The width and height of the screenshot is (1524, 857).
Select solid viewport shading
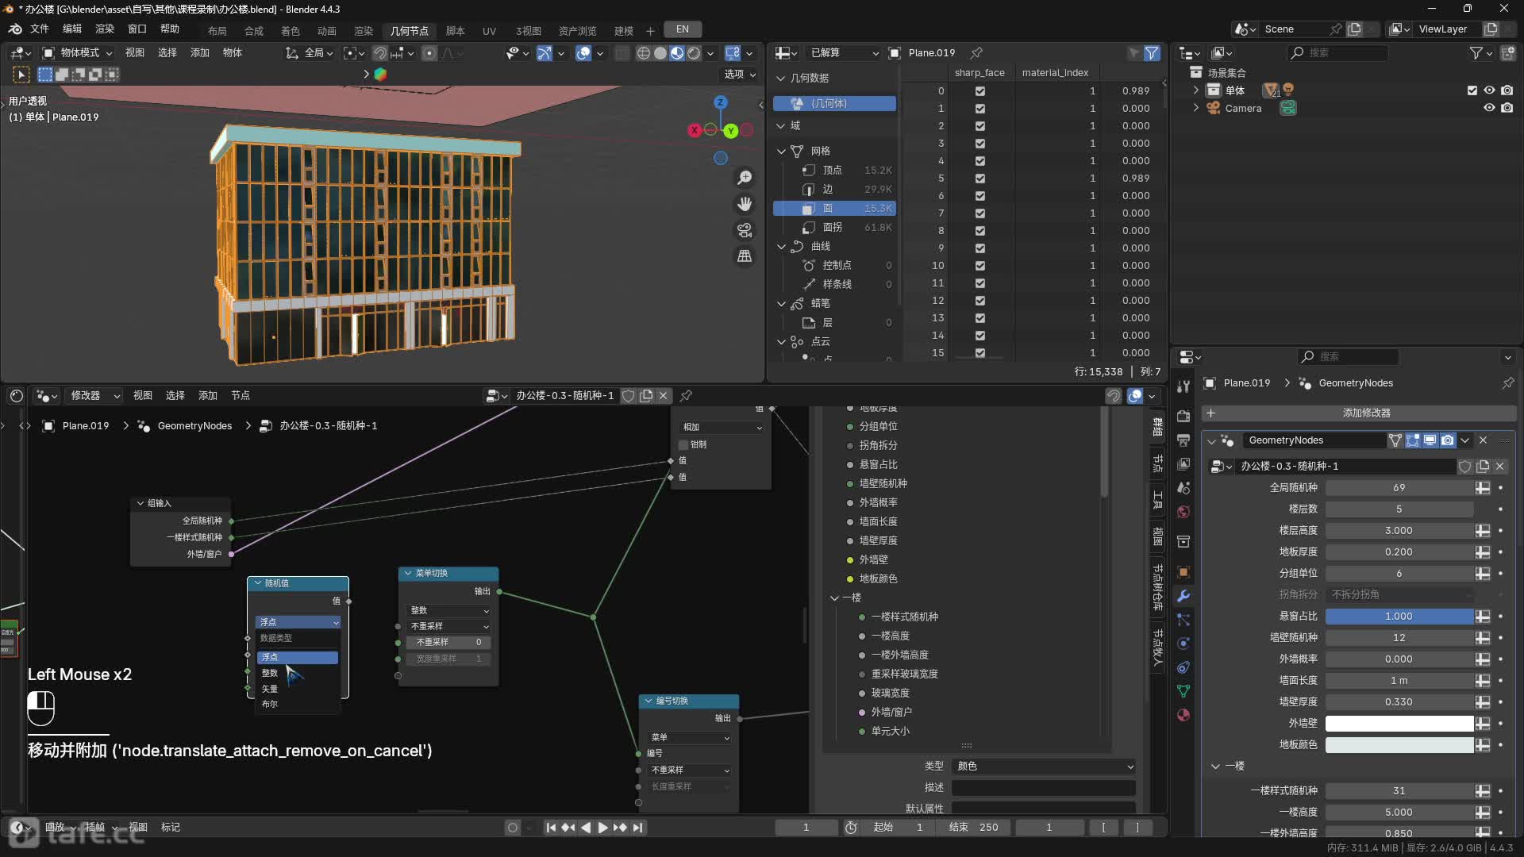(660, 53)
